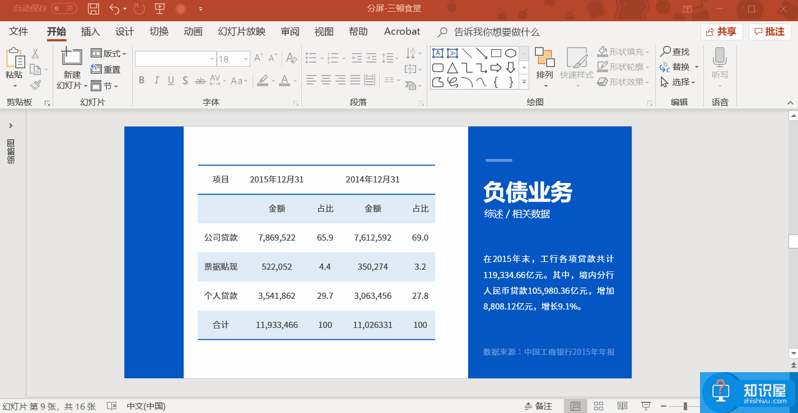The image size is (798, 413).
Task: Click the Comments (批注) button
Action: tap(769, 32)
